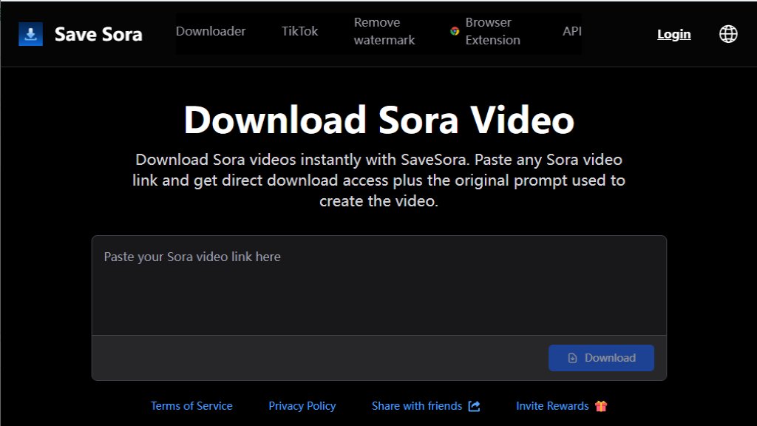This screenshot has width=757, height=426.
Task: Click the SaveSora description paragraph
Action: [x=379, y=180]
